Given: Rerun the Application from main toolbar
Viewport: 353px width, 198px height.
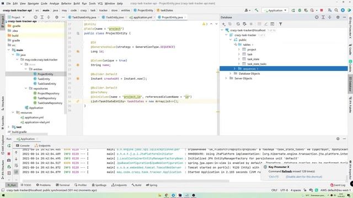Looking at the screenshot, I should (293, 10).
